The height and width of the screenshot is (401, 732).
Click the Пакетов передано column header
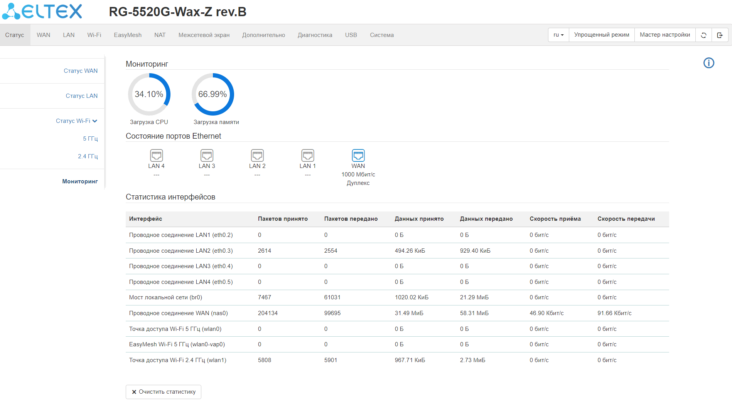(351, 219)
